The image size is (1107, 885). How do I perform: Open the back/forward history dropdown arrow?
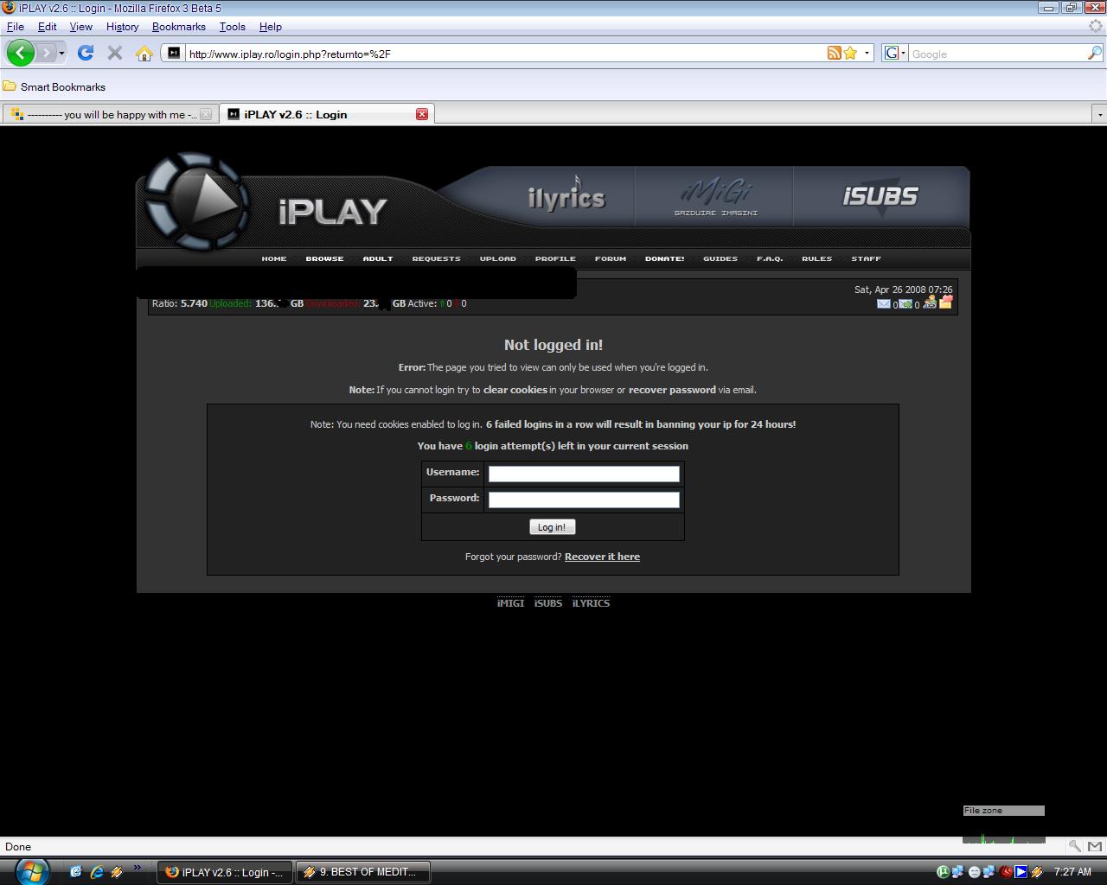61,54
